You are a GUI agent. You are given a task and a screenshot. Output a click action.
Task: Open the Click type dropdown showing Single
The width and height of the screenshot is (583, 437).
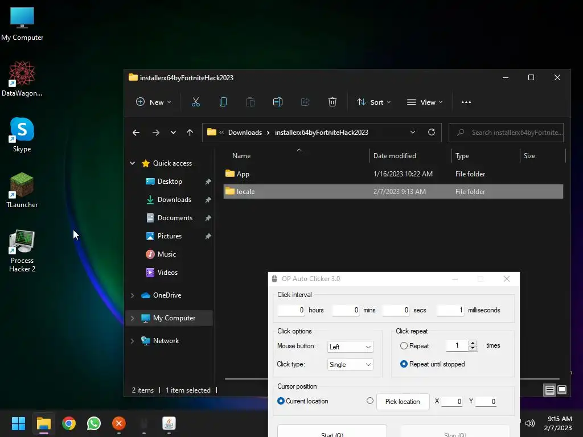point(350,365)
